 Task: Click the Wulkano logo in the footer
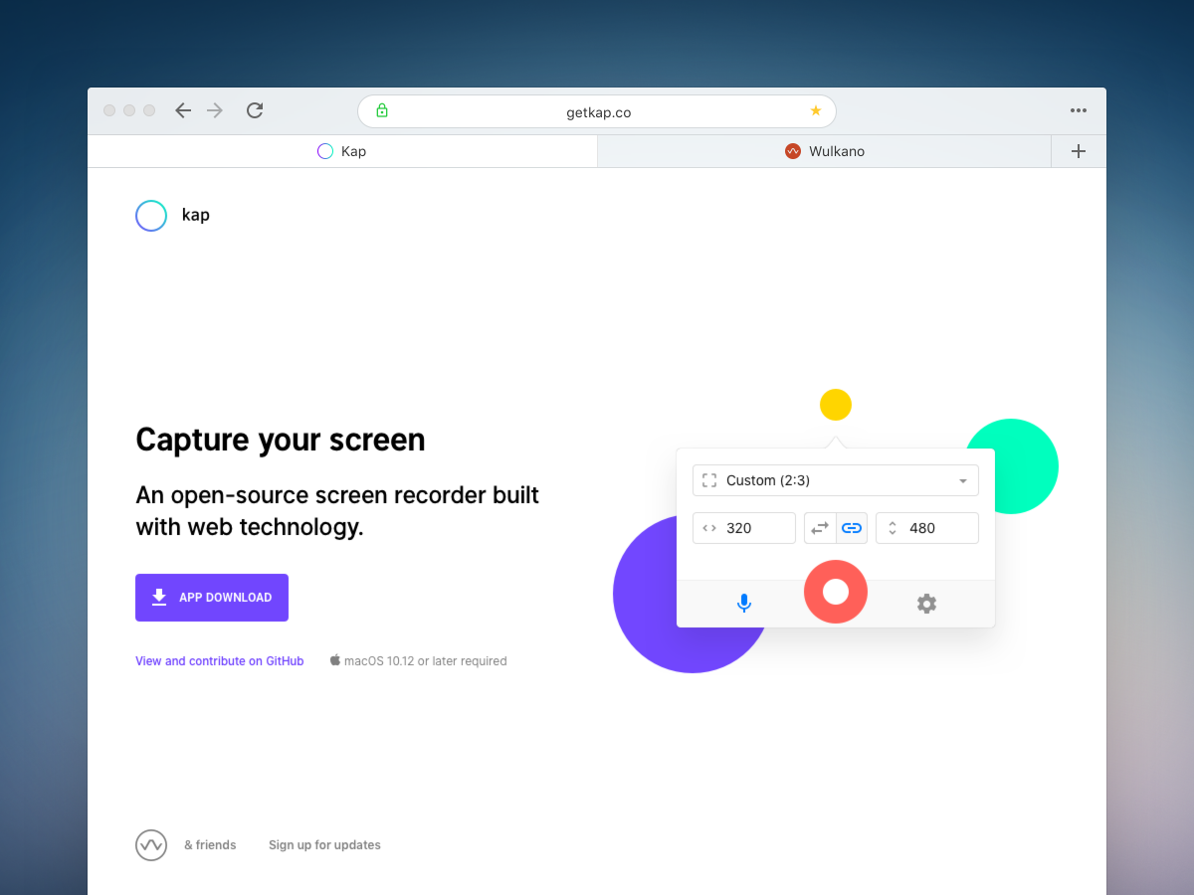pos(151,845)
